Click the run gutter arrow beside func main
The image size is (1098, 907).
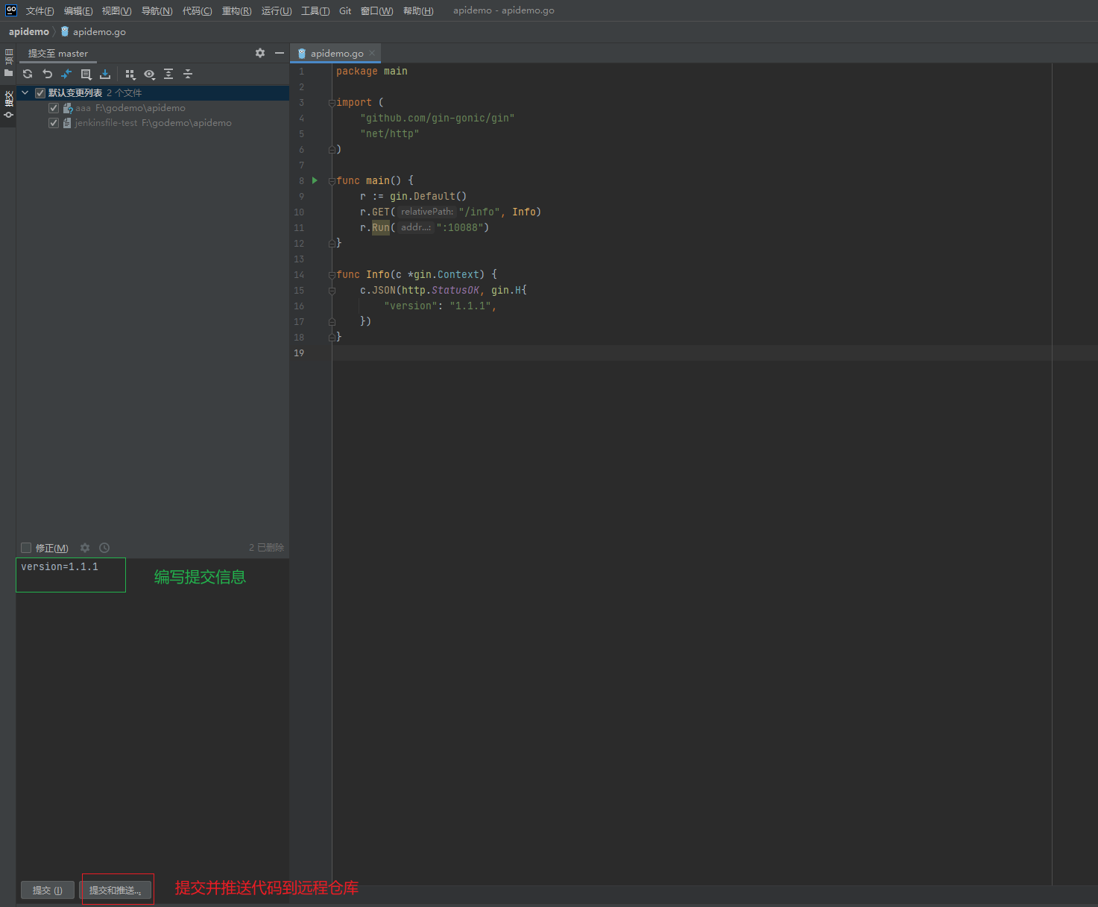[315, 180]
